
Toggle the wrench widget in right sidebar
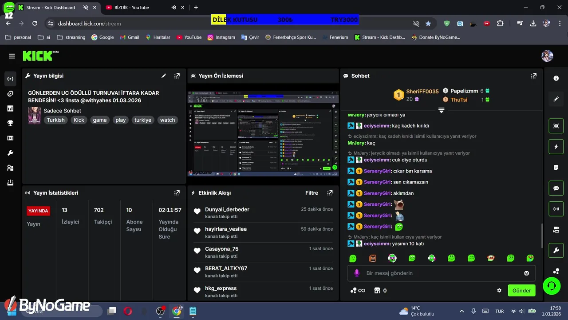pos(556,250)
